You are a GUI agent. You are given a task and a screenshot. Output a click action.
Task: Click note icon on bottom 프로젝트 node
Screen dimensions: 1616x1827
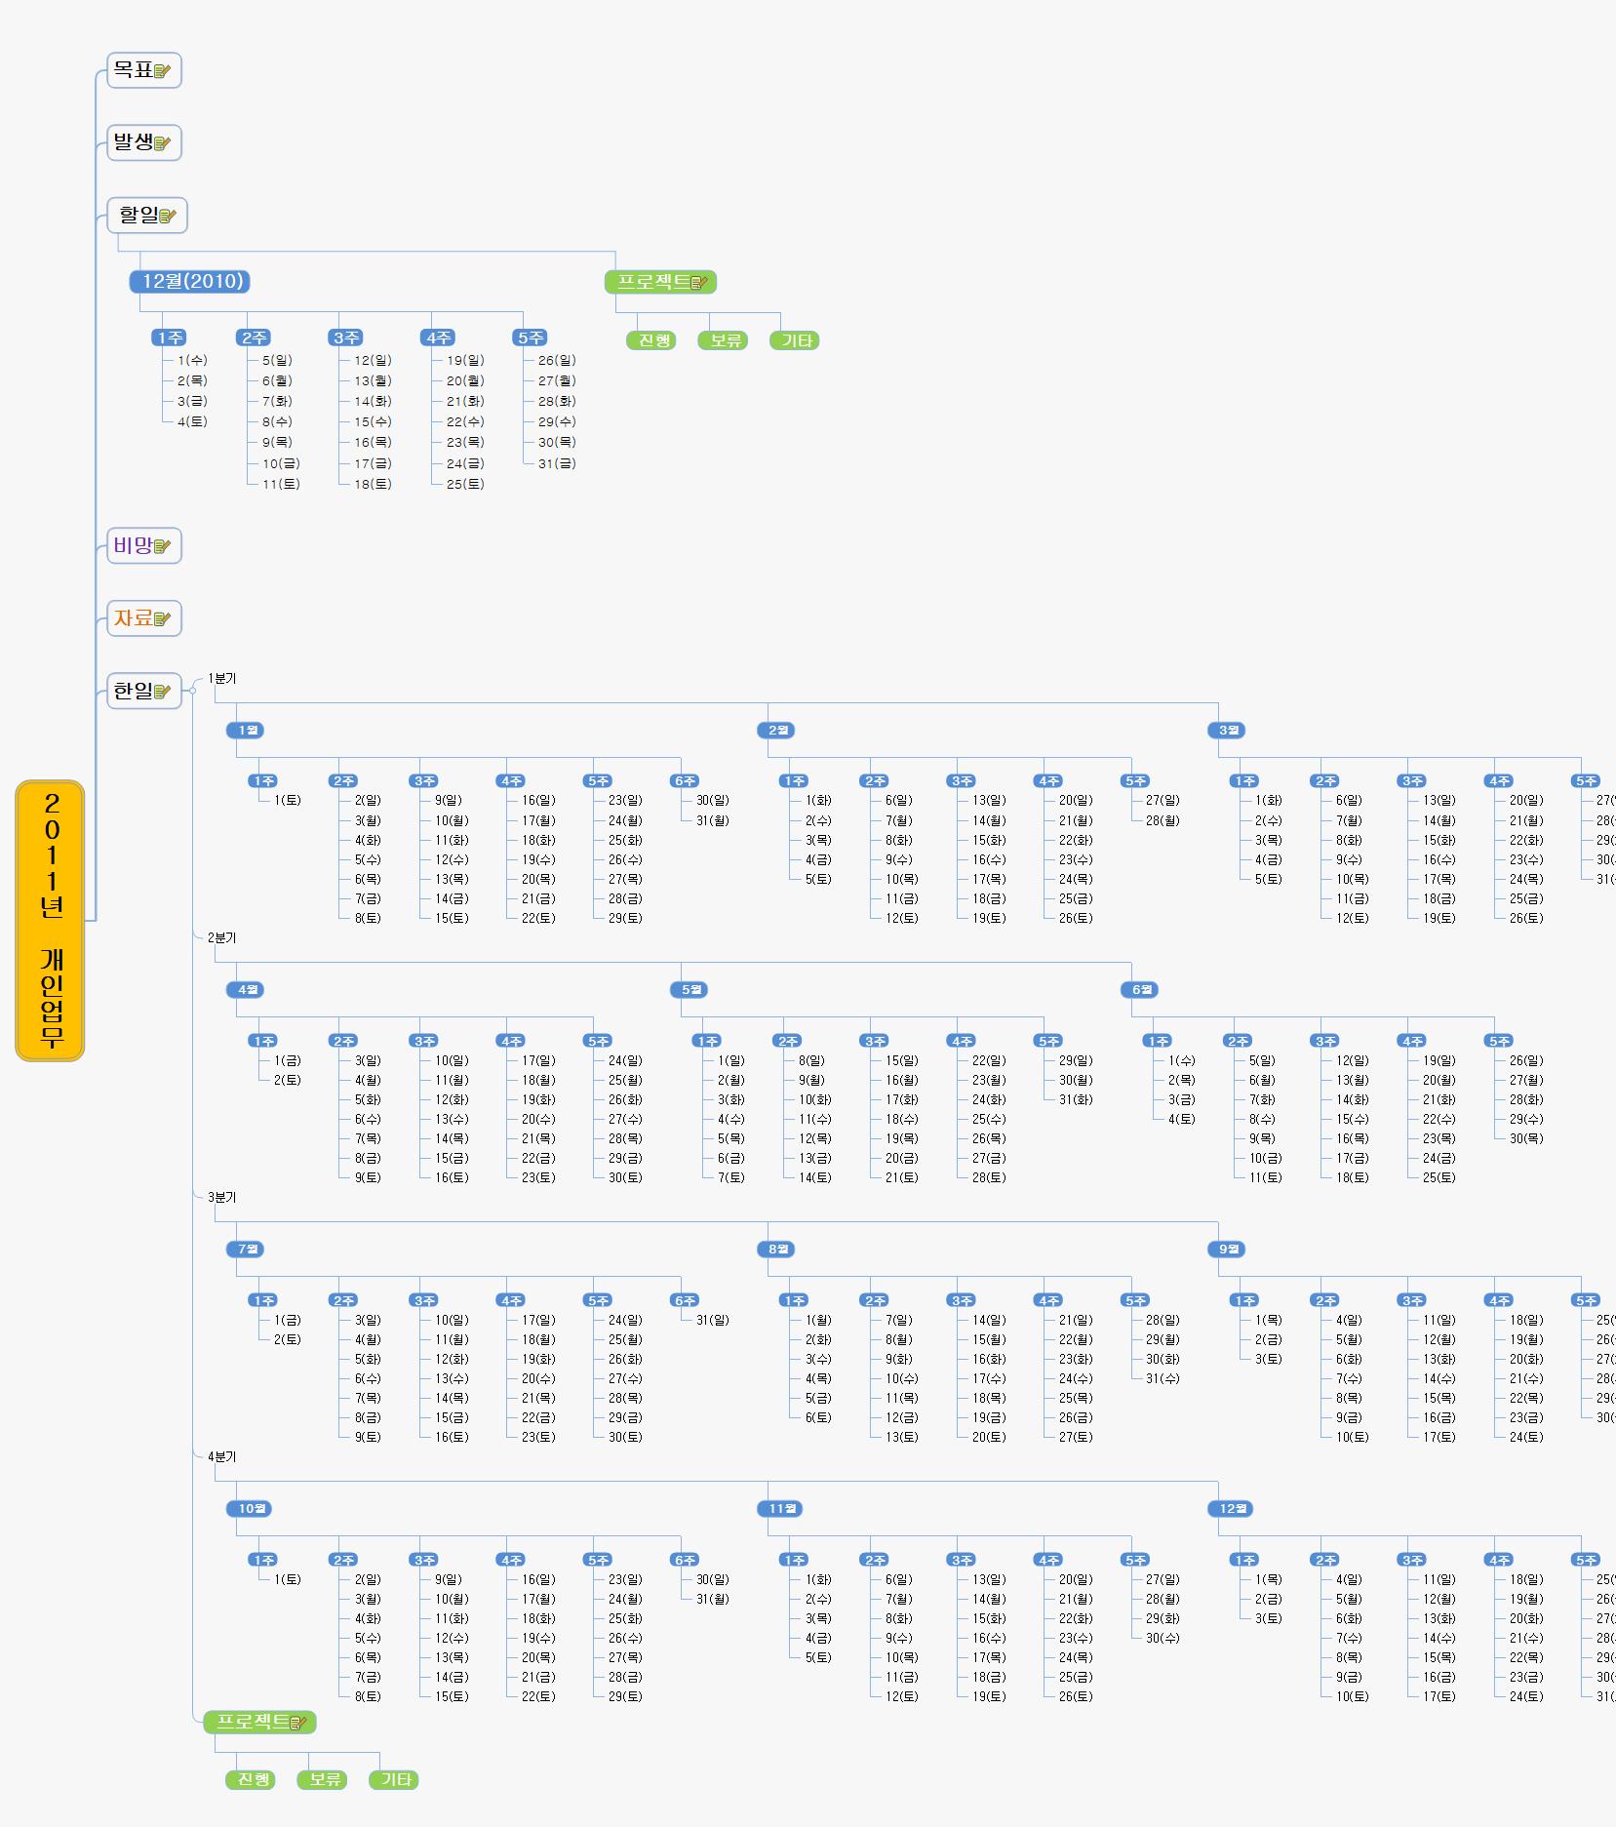pyautogui.click(x=298, y=1723)
